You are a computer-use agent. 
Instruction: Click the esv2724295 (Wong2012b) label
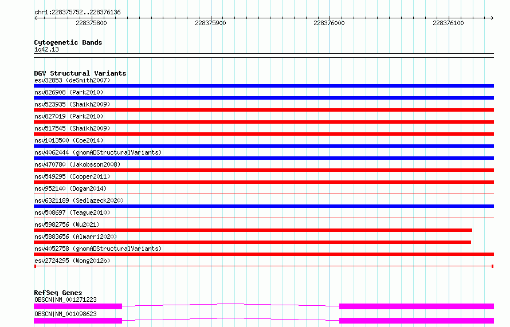tap(72, 261)
